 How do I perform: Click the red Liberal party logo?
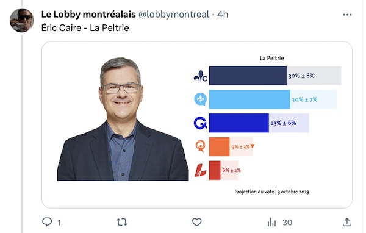(200, 170)
